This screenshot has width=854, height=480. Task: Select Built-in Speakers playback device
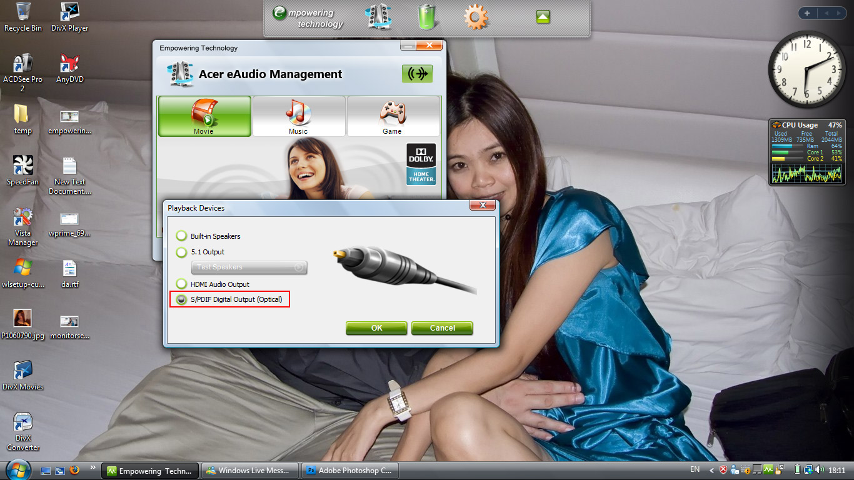tap(181, 236)
